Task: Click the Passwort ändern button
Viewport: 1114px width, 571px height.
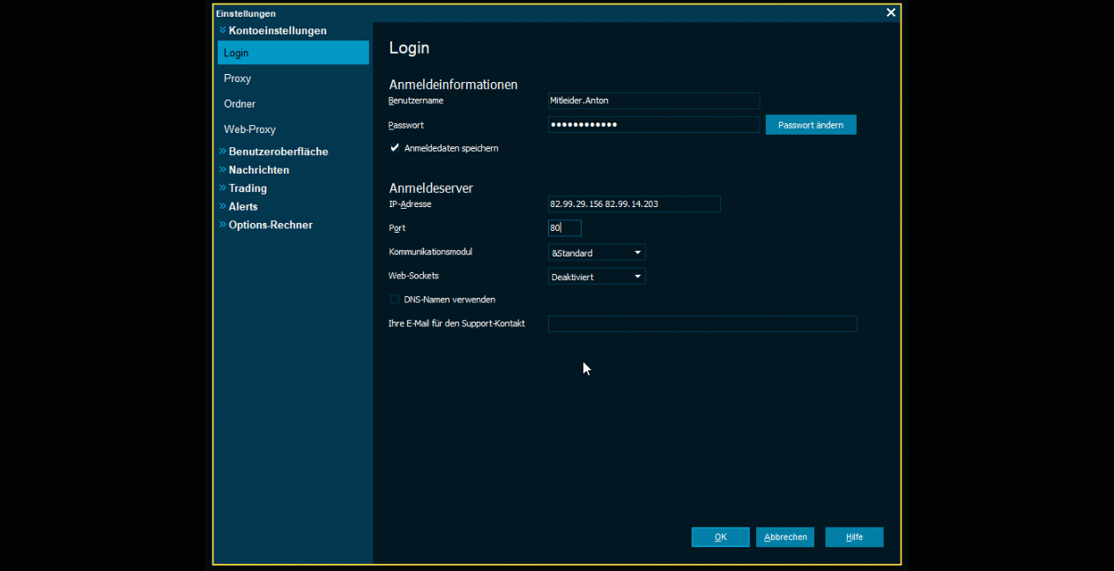Action: pyautogui.click(x=810, y=125)
